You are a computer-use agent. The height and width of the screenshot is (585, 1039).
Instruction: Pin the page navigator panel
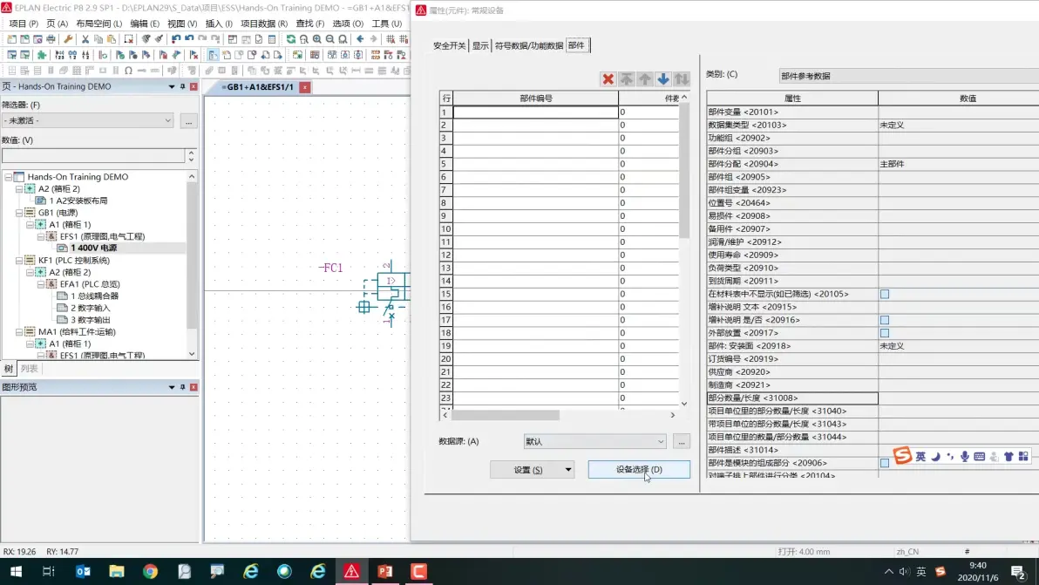point(182,87)
